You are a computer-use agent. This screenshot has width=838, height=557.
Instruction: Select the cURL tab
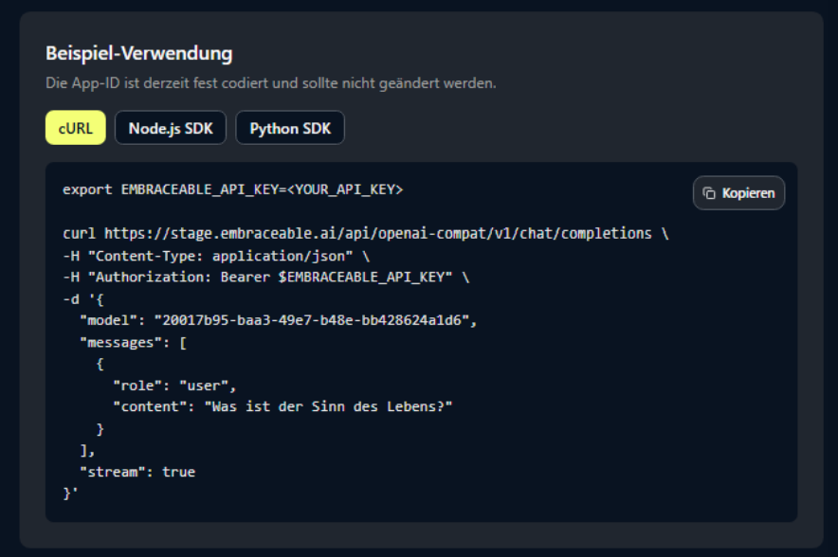coord(75,128)
